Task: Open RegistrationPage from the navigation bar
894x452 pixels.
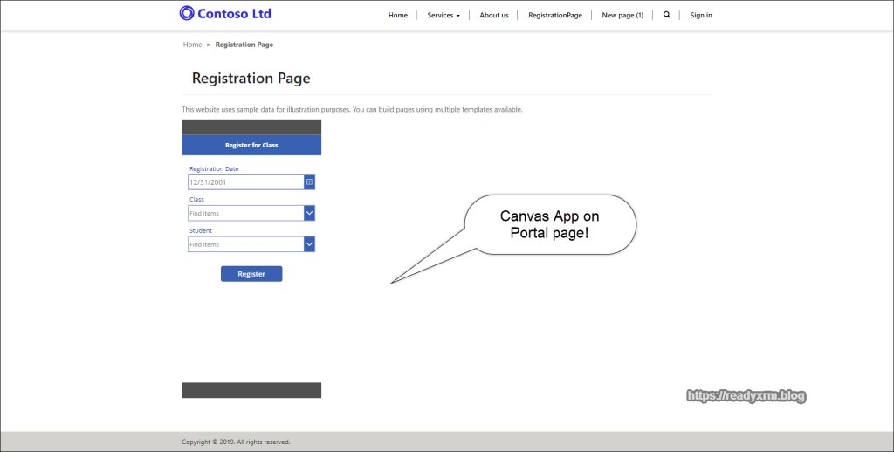Action: point(554,15)
